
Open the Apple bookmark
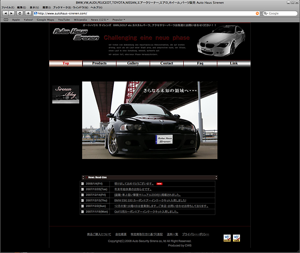(16, 20)
